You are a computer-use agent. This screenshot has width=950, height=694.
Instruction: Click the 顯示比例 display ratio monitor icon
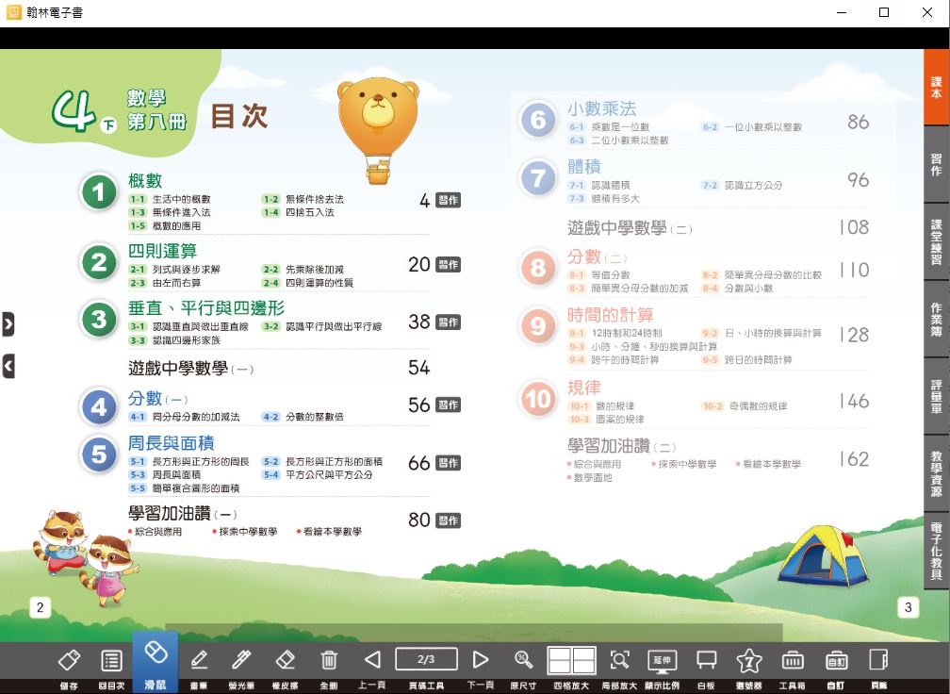663,661
